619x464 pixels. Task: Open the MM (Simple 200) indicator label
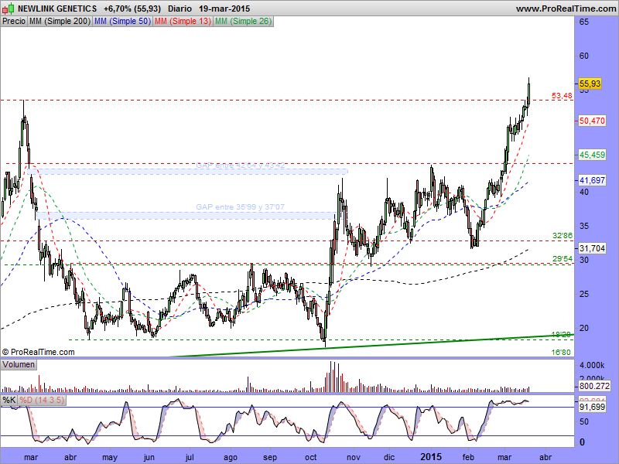pyautogui.click(x=60, y=22)
